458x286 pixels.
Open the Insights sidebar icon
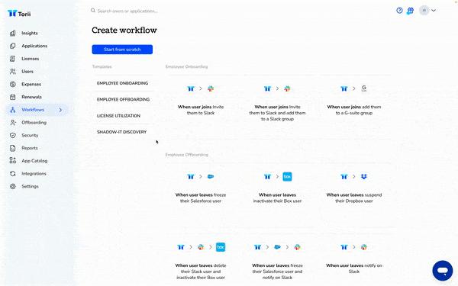(12, 33)
